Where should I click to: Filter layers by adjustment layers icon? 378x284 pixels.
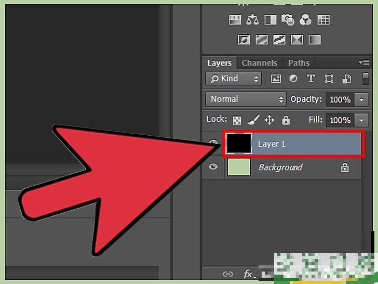point(293,79)
